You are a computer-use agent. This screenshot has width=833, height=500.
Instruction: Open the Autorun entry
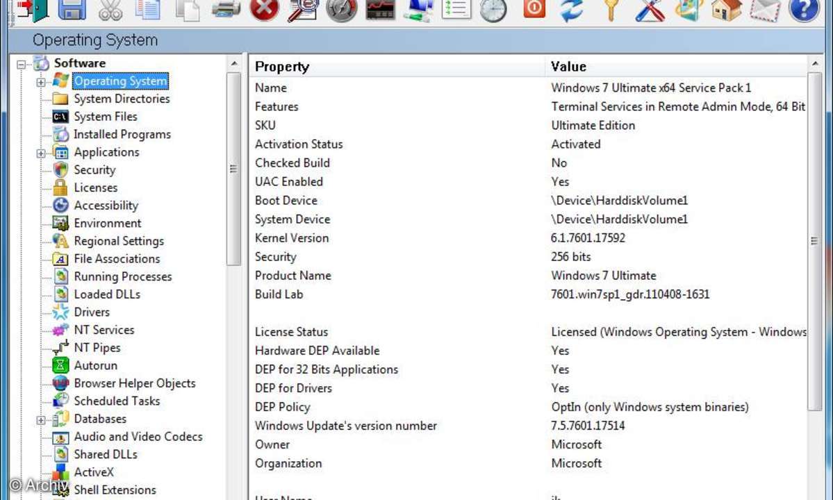96,365
